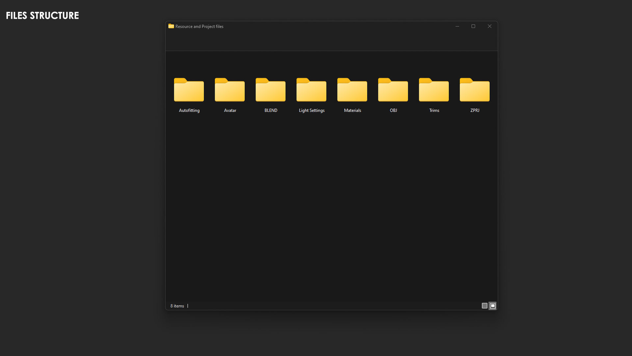Screen dimensions: 632x356
Task: Select the OBJ folder icon
Action: coord(393,90)
